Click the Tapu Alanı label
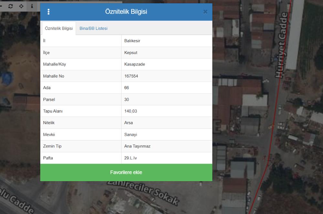The height and width of the screenshot is (214, 323). [x=53, y=111]
